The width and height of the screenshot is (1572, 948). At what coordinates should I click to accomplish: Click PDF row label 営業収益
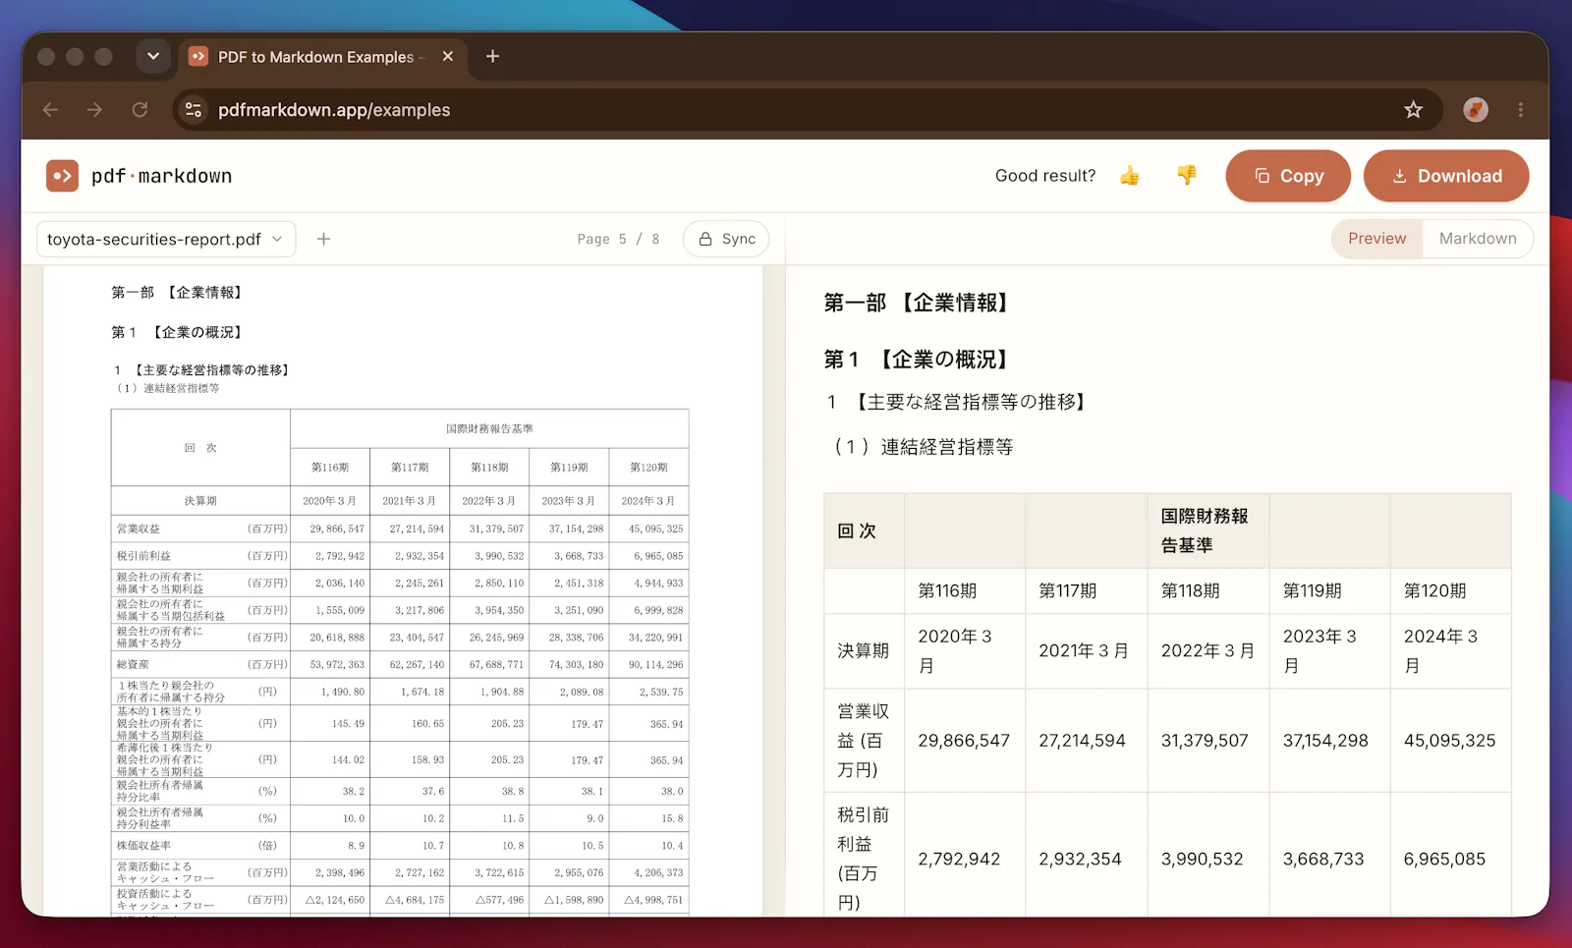pyautogui.click(x=139, y=529)
